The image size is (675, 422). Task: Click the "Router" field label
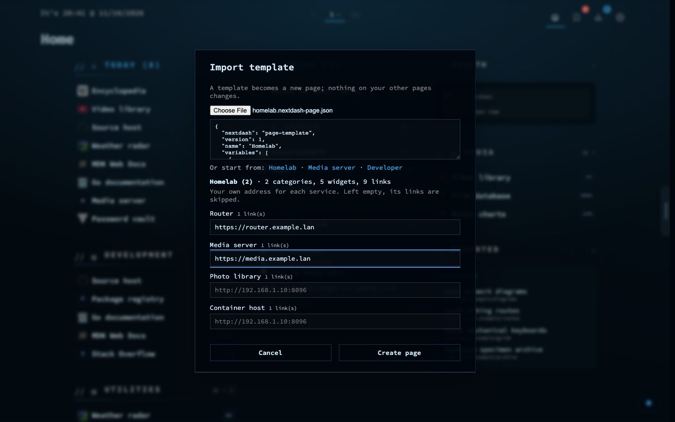(x=221, y=213)
